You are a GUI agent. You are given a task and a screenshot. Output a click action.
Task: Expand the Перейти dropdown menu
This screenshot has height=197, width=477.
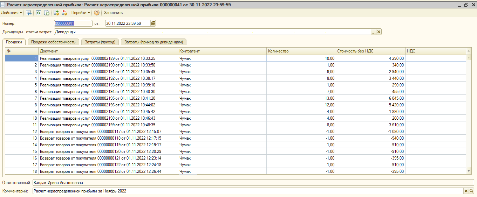81,13
